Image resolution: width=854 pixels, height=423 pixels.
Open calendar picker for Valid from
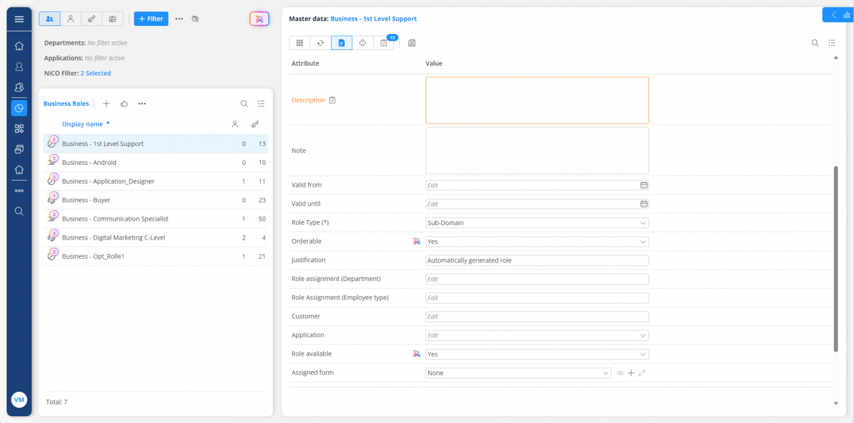[x=644, y=185]
